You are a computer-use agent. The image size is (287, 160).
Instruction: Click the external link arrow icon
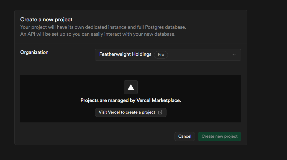pyautogui.click(x=160, y=112)
